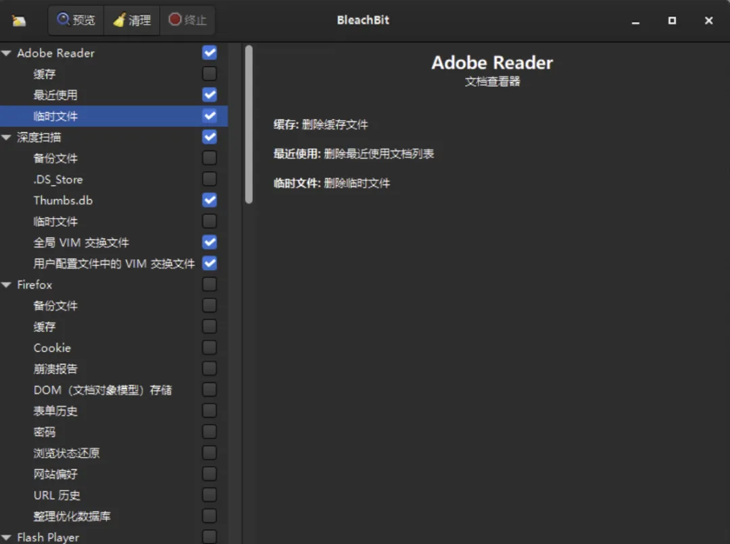Collapse the Adobe Reader tree group
This screenshot has width=730, height=544.
[x=7, y=53]
